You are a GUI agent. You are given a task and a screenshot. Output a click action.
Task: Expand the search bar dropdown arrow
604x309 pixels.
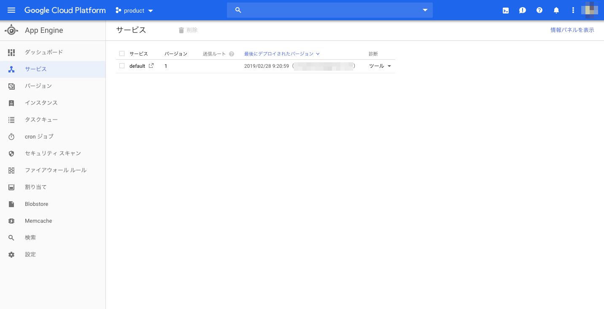pos(425,10)
